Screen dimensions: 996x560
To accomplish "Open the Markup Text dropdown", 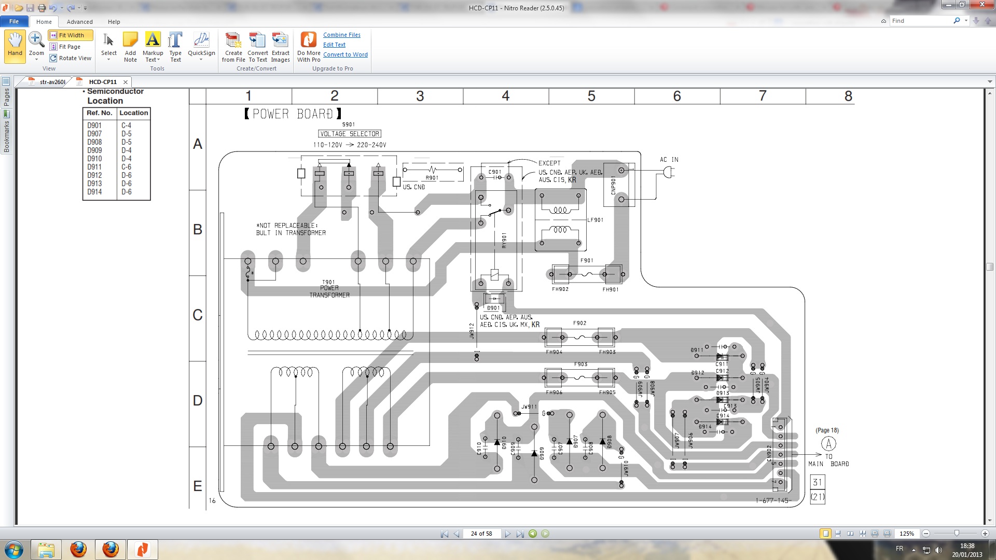I will coord(158,60).
